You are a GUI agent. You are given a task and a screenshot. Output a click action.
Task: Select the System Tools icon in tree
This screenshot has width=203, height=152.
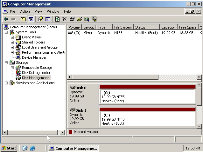pos(12,32)
